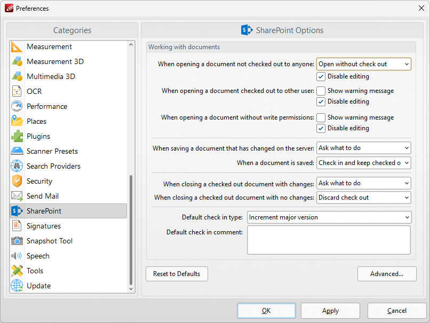Click the Send Mail envelope icon

click(x=17, y=196)
